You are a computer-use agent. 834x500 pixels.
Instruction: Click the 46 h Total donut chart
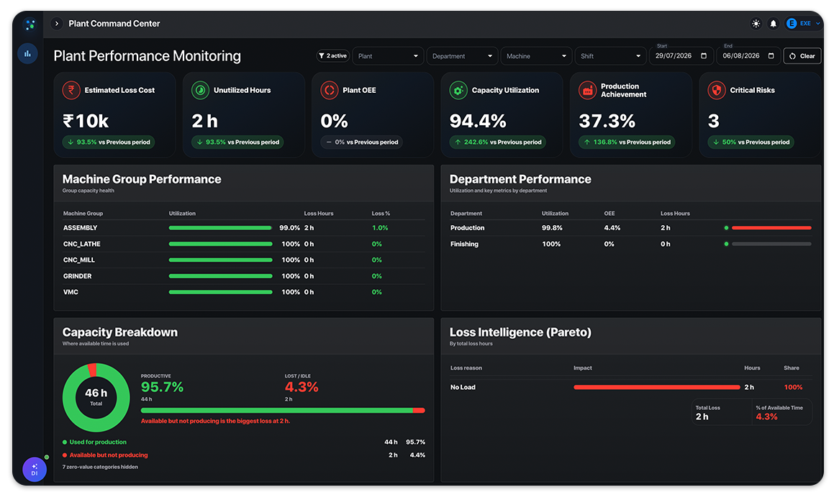[x=96, y=397]
